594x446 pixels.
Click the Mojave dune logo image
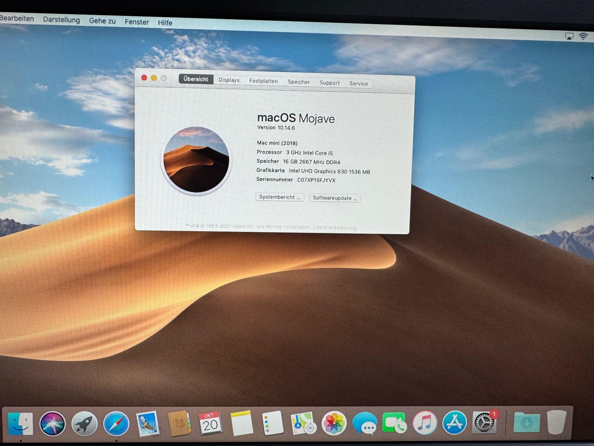196,160
